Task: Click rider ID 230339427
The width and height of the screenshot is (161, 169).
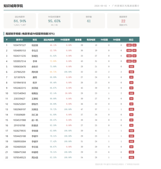Action: (x=19, y=99)
